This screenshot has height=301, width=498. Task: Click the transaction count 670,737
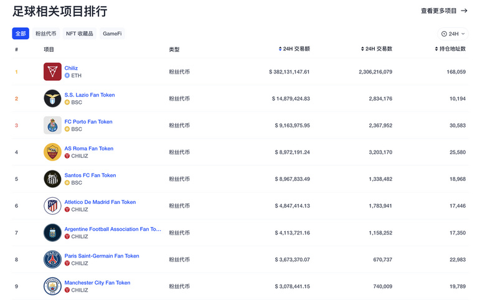tap(383, 259)
